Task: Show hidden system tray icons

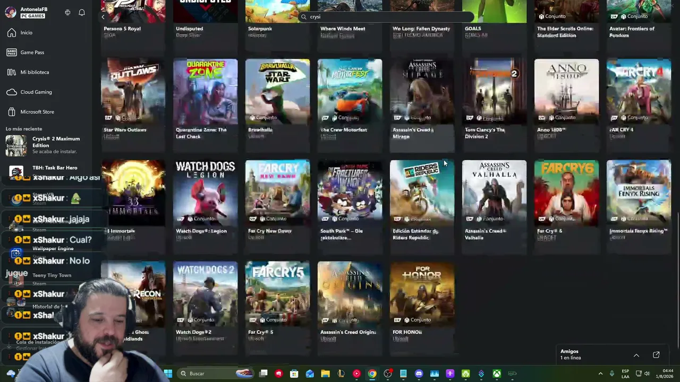Action: pos(601,374)
